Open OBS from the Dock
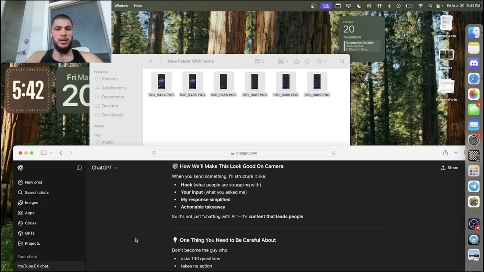This screenshot has width=484, height=272. pos(474,224)
